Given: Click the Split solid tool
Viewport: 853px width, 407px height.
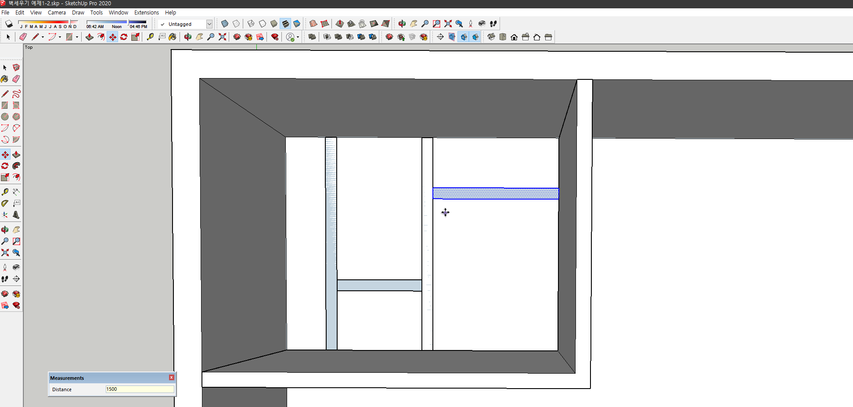Looking at the screenshot, I should (x=373, y=37).
